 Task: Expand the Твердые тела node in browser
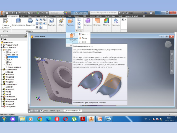(x=1, y=45)
